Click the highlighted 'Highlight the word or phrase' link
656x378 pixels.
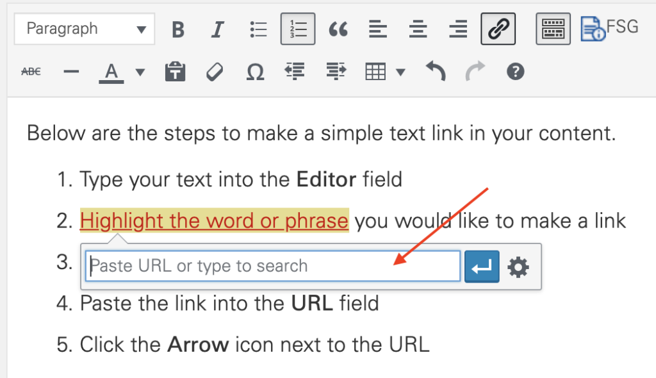pos(214,220)
